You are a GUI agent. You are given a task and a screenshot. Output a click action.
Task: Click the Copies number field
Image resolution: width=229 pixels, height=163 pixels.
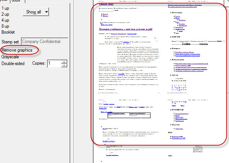tap(54, 64)
